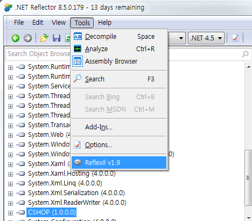Click the assembly icon beside System.Xml.Serialization
Image resolution: width=252 pixels, height=221 pixels.
[x=21, y=193]
